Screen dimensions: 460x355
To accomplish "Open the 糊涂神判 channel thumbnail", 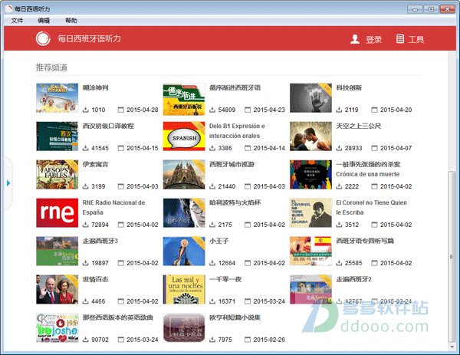I will point(58,98).
